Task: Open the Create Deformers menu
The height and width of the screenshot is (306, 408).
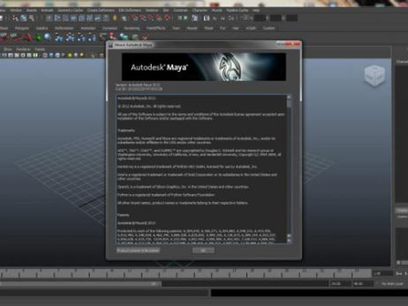Action: tap(101, 11)
